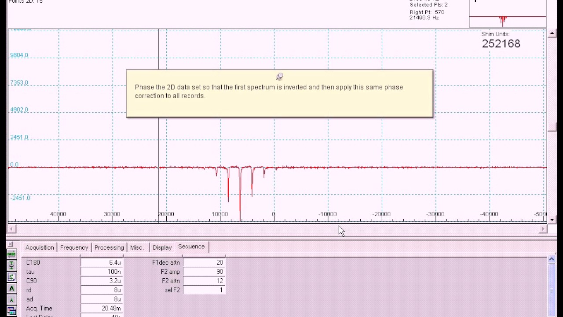Edit the F2 attn value field
Screen dimensions: 563x317
coord(204,281)
